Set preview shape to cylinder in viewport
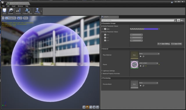186x110 pixels. point(84,107)
